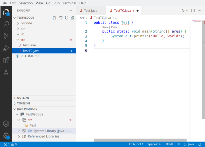
Task: Open editor More Actions ellipsis
Action: tap(199, 11)
